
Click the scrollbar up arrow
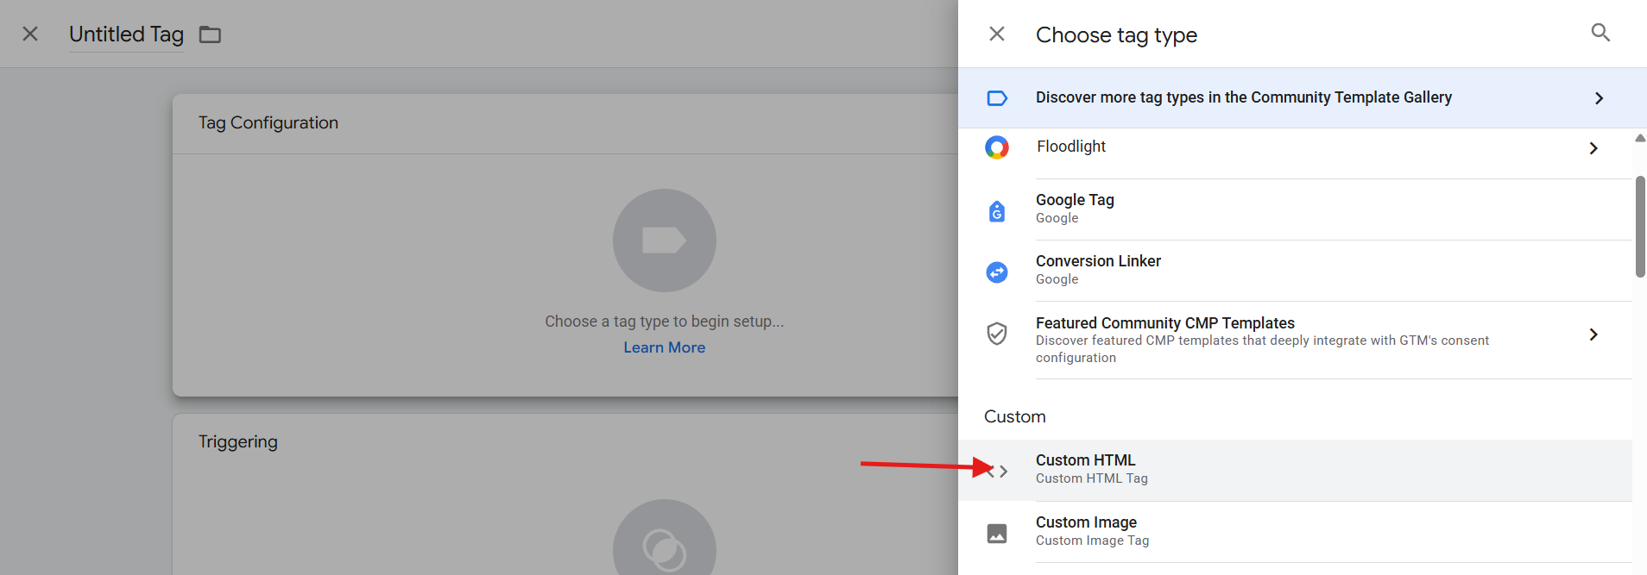tap(1640, 138)
